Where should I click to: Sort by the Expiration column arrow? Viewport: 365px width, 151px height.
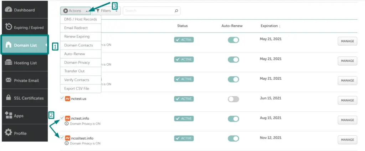click(279, 26)
